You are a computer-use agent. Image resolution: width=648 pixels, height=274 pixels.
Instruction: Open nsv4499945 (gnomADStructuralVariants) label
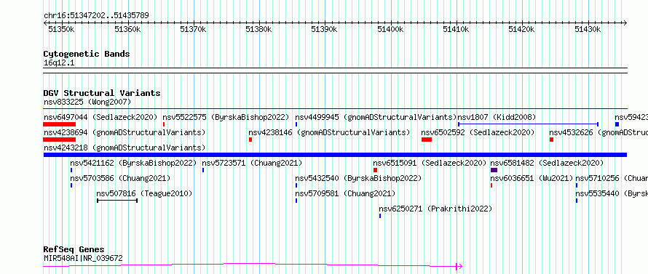pyautogui.click(x=376, y=117)
